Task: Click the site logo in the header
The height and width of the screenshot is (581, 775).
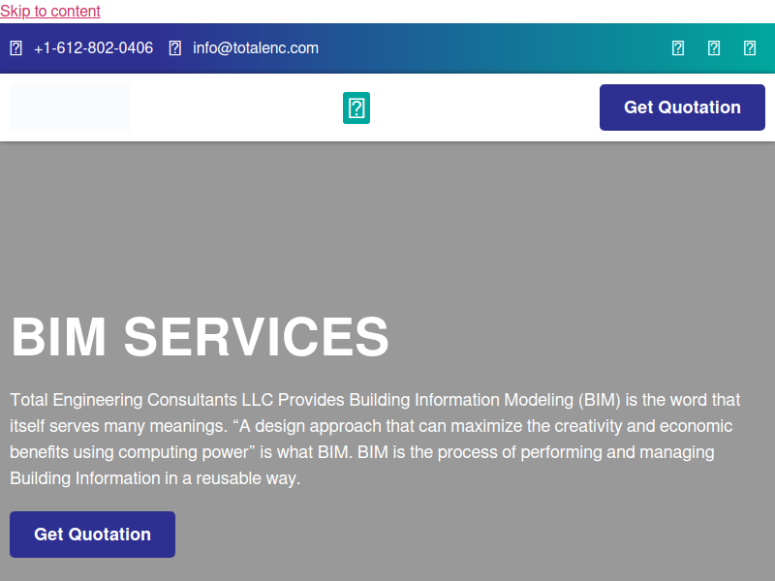Action: coord(70,107)
